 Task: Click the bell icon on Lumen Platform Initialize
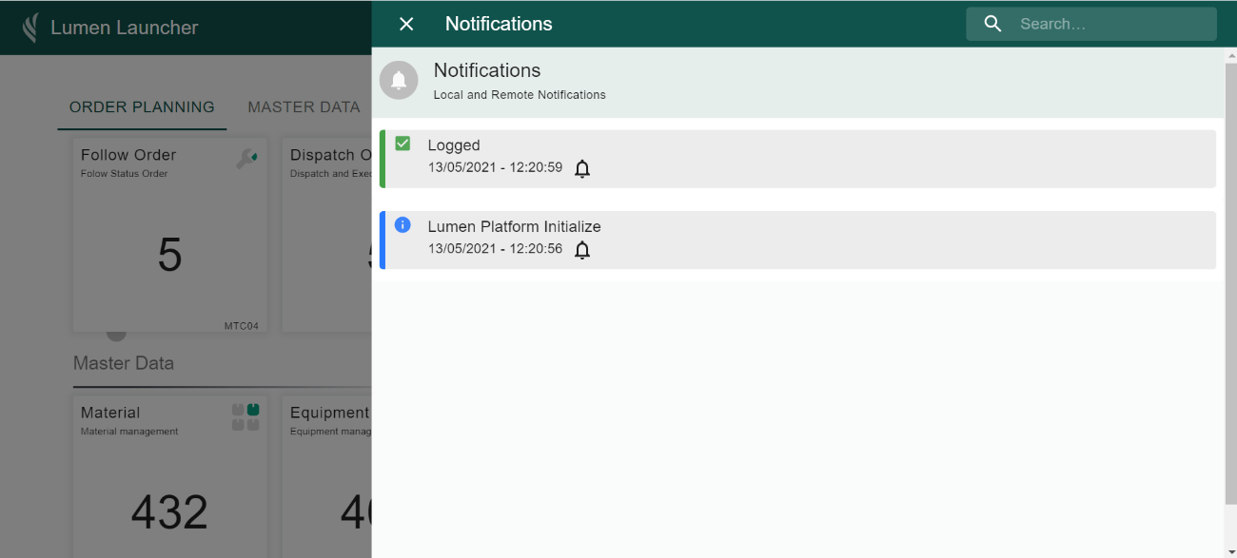(x=582, y=251)
